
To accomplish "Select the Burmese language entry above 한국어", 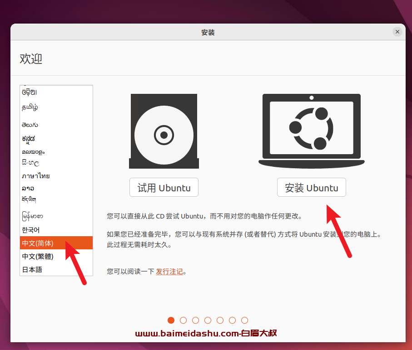I will [56, 216].
